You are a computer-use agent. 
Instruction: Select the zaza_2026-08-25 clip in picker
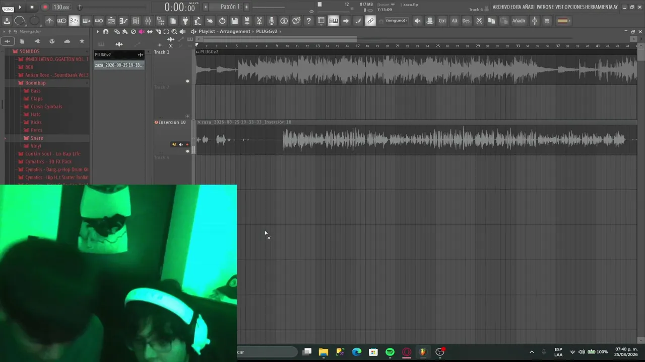(119, 65)
